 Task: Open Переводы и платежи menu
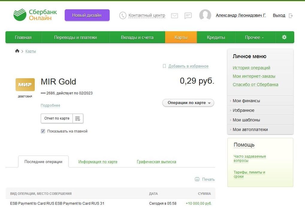point(76,37)
